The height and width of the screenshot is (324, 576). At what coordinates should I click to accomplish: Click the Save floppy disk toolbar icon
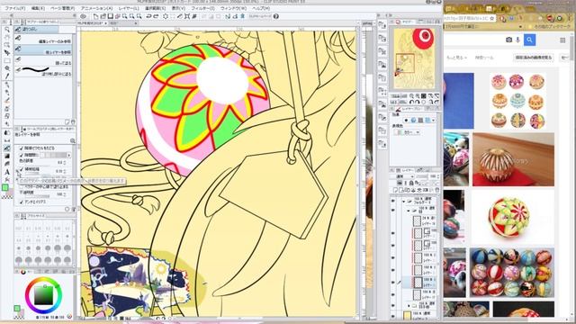[110, 16]
